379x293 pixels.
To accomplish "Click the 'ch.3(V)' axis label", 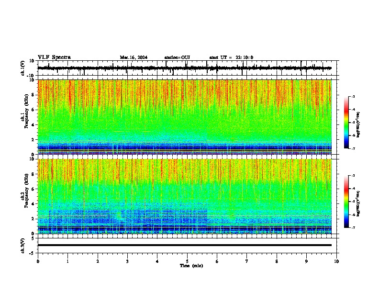I will coord(23,246).
